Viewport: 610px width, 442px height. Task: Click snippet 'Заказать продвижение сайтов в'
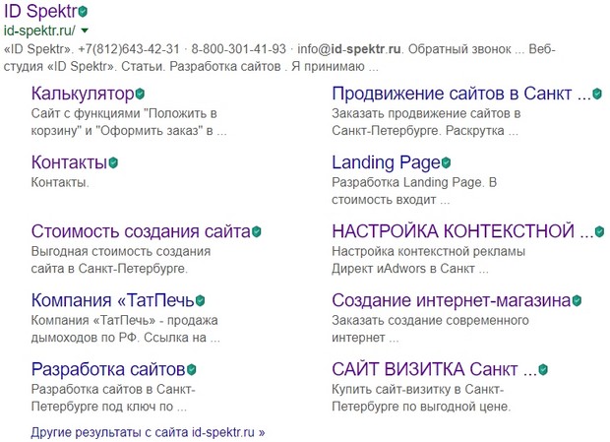coord(426,113)
